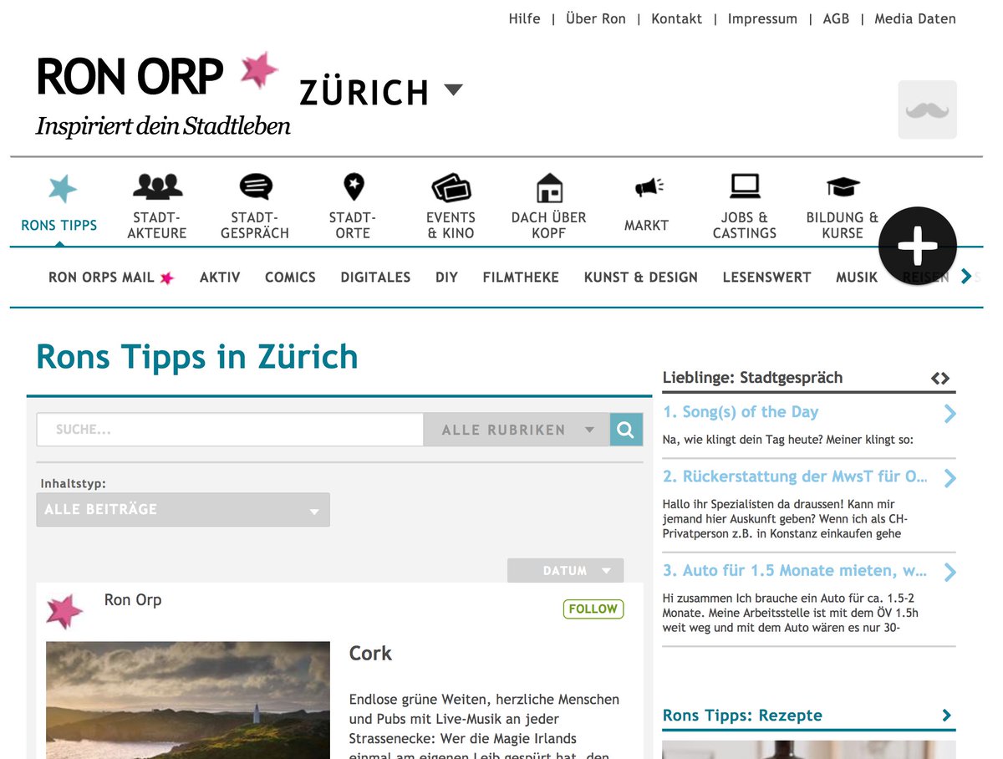1003x759 pixels.
Task: Open Bildung & Kurse graduation cap icon
Action: [843, 186]
